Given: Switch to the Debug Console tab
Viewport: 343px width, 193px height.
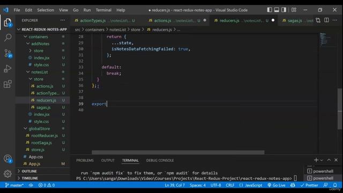Looking at the screenshot, I should (x=160, y=160).
